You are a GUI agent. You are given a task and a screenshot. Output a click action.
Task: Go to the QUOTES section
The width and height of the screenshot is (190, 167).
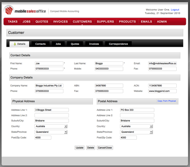(42, 21)
